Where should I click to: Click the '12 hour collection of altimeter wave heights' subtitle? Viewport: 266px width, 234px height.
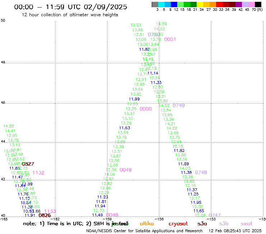pyautogui.click(x=70, y=15)
